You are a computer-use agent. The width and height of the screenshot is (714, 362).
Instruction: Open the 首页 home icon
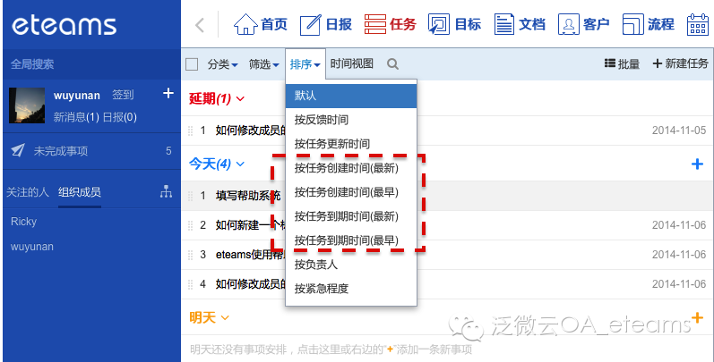pos(245,24)
